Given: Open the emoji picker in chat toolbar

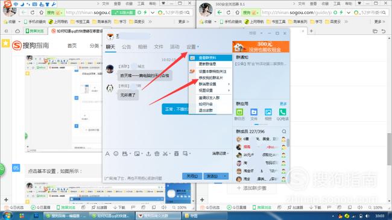Looking at the screenshot, I should click(x=116, y=154).
